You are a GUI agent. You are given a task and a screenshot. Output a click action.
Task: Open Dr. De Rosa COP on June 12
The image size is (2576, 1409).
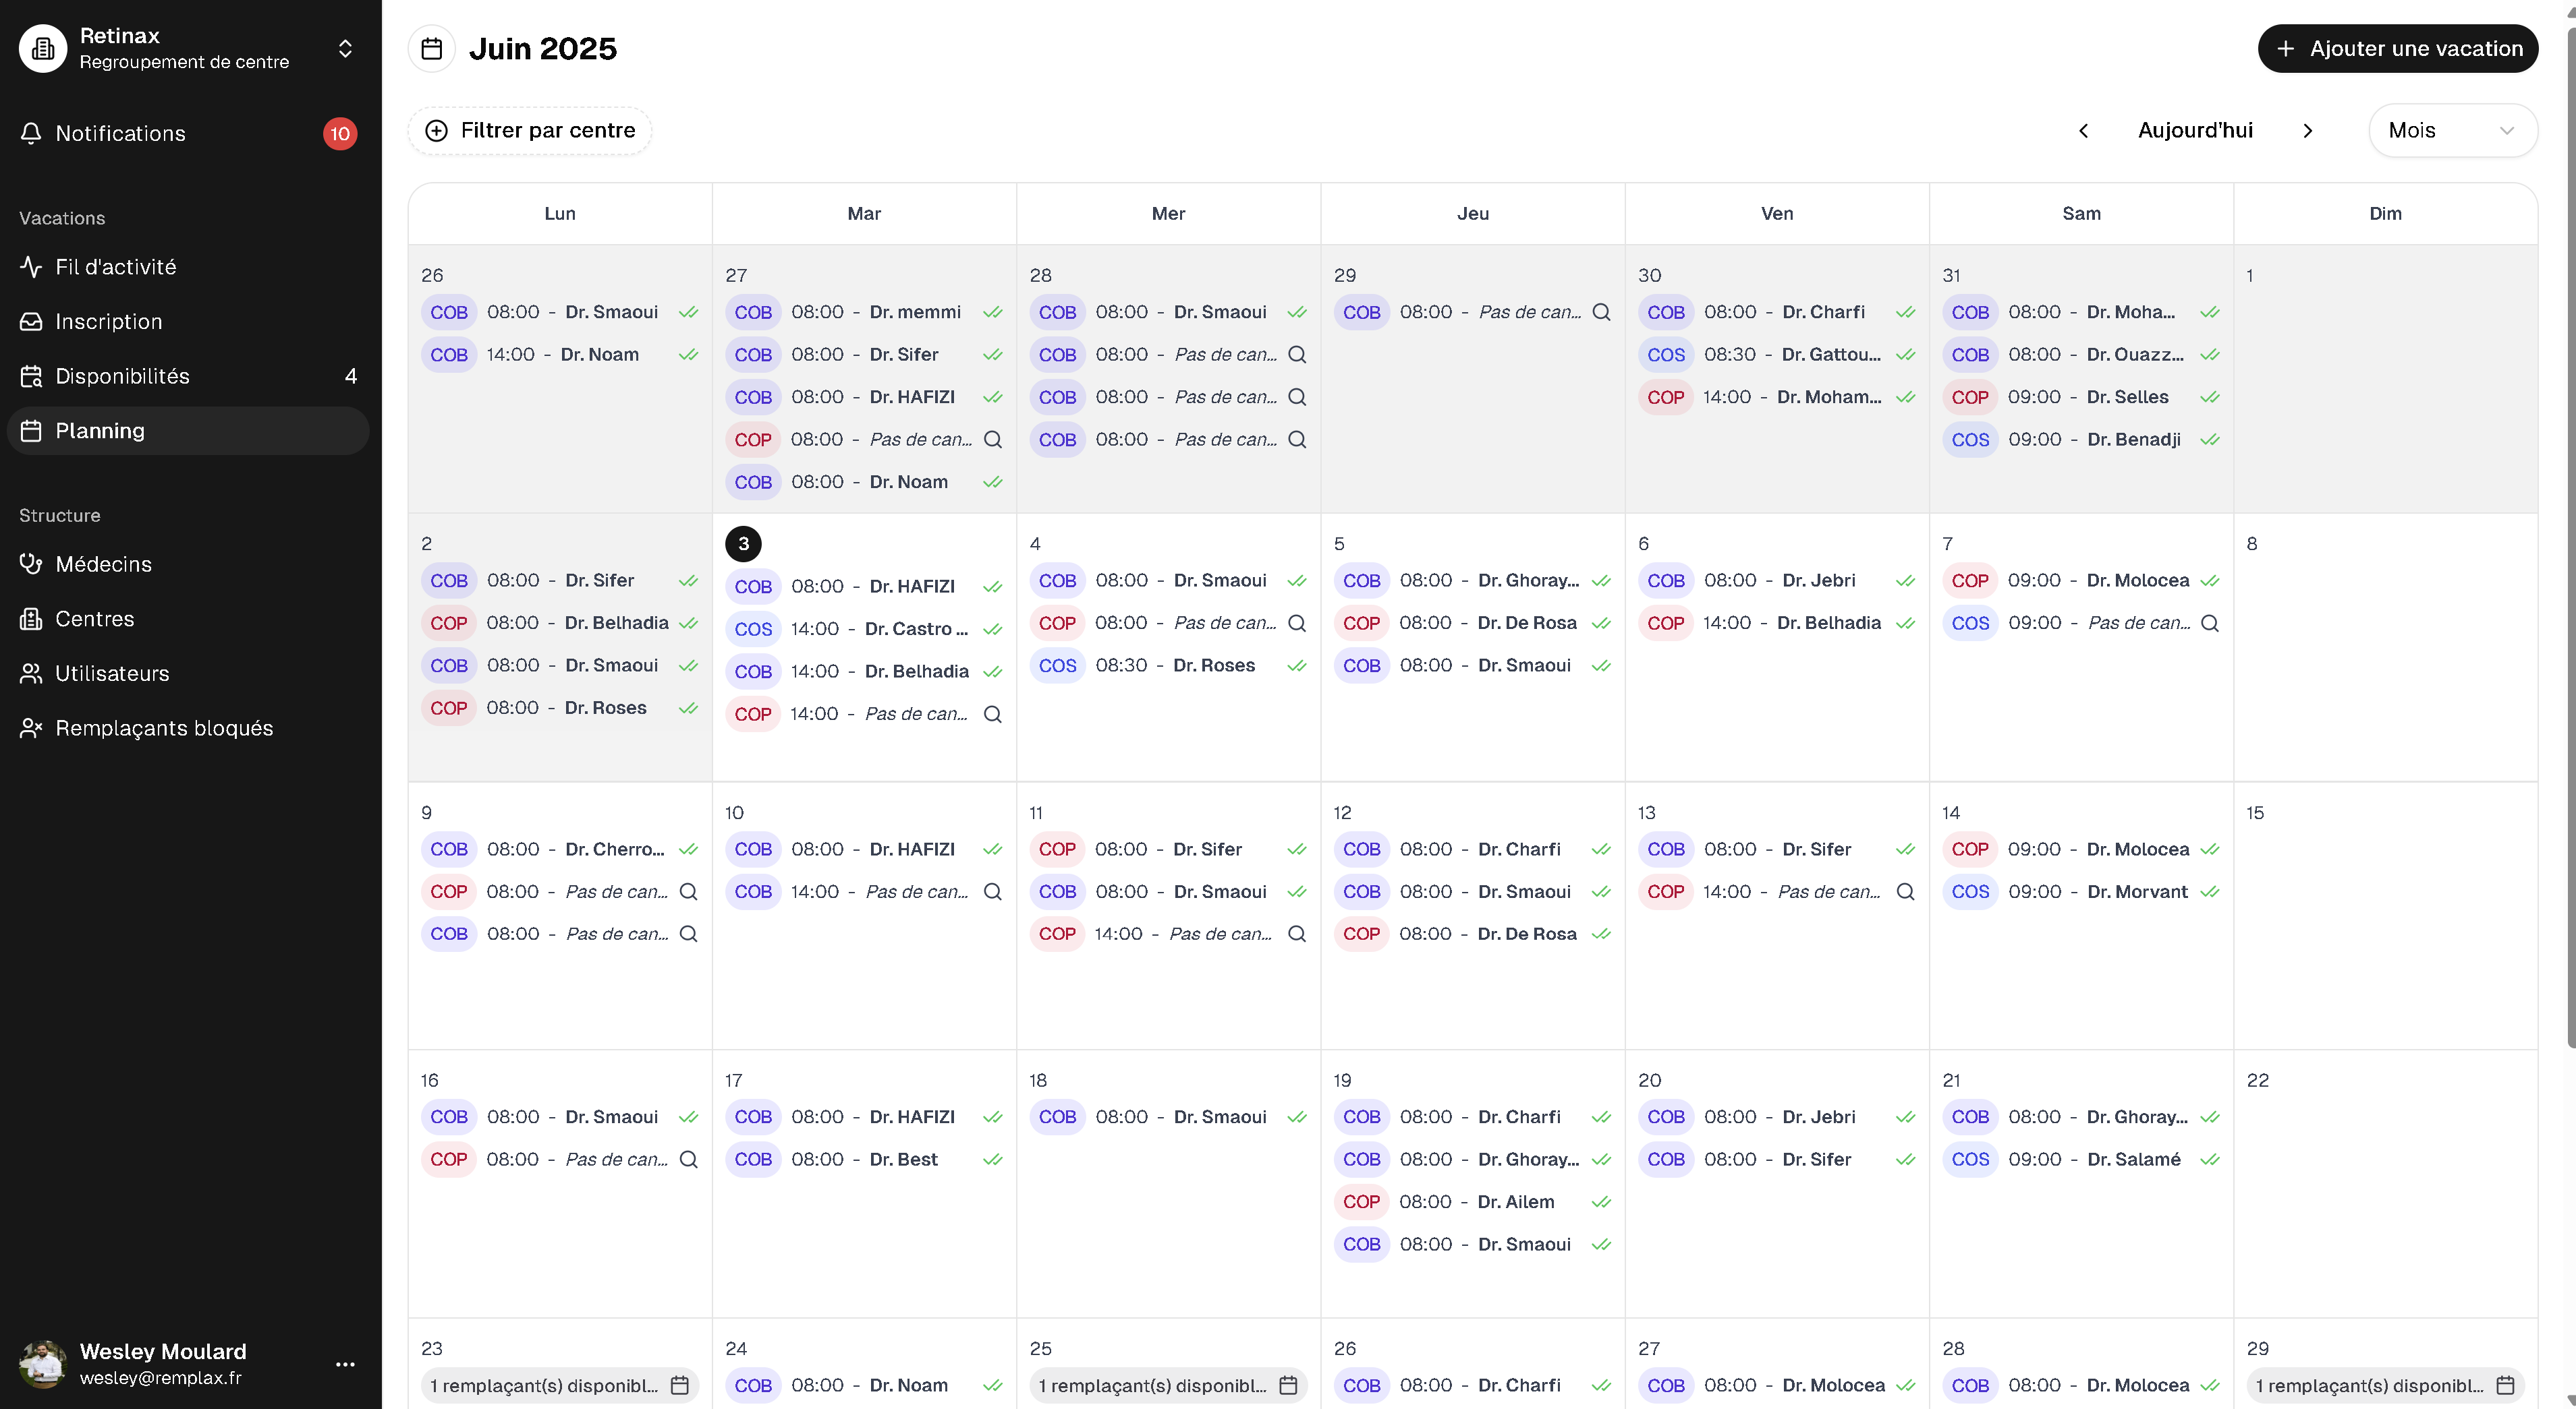[x=1473, y=934]
